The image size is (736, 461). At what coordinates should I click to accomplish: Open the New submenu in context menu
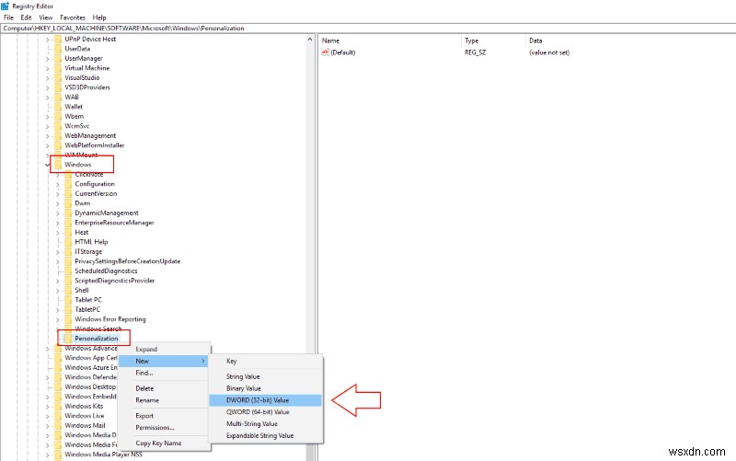pyautogui.click(x=163, y=361)
